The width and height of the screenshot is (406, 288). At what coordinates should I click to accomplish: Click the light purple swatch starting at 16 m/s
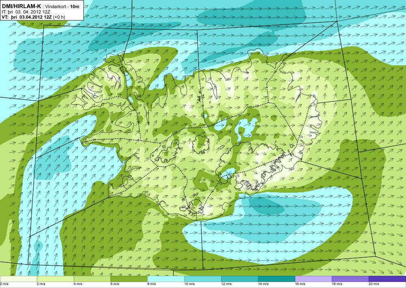point(313,279)
